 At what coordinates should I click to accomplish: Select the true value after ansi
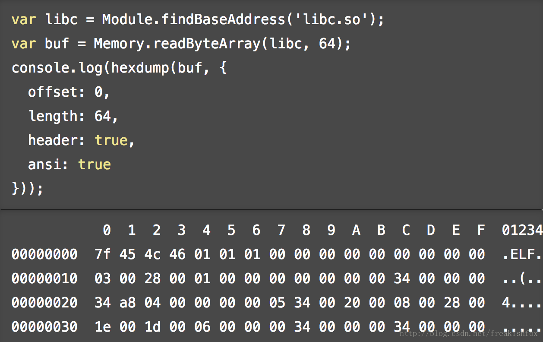click(x=95, y=165)
